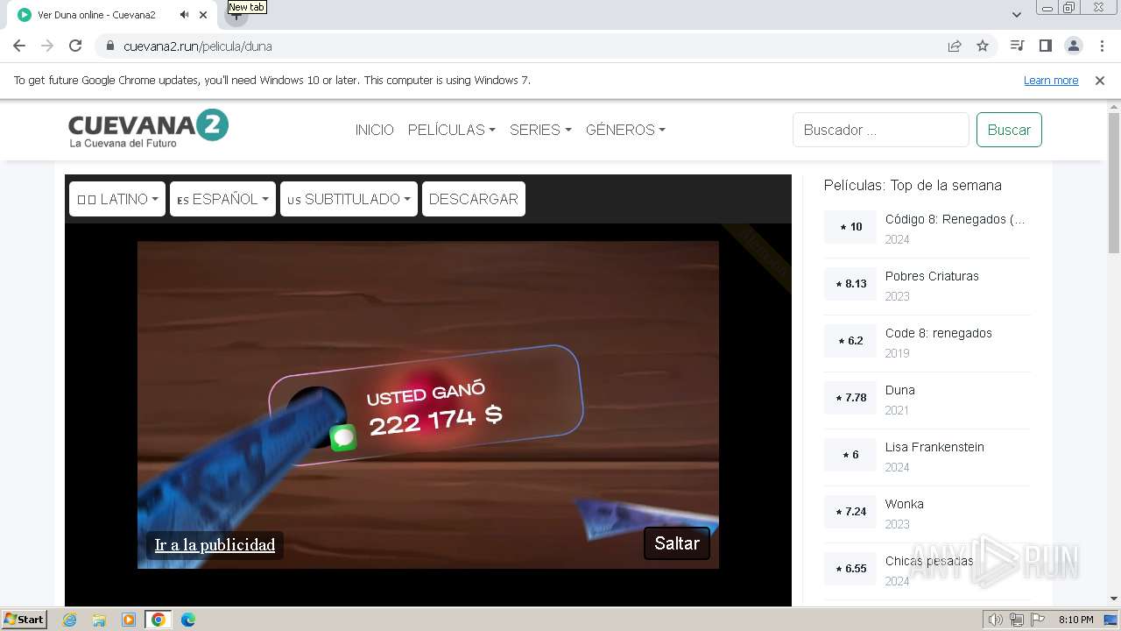
Task: Click the 8:10 PM clock
Action: tap(1076, 620)
